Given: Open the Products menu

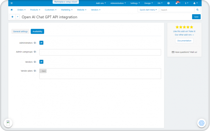Looking at the screenshot, I should coord(35,10).
